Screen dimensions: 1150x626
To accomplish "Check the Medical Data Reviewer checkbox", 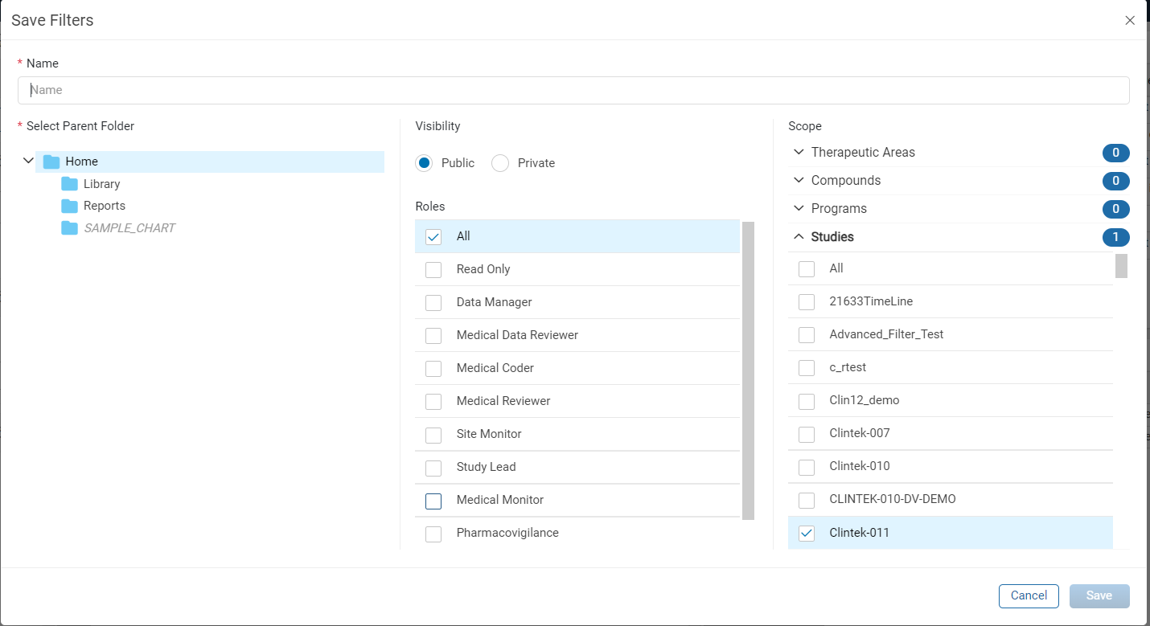I will point(433,335).
